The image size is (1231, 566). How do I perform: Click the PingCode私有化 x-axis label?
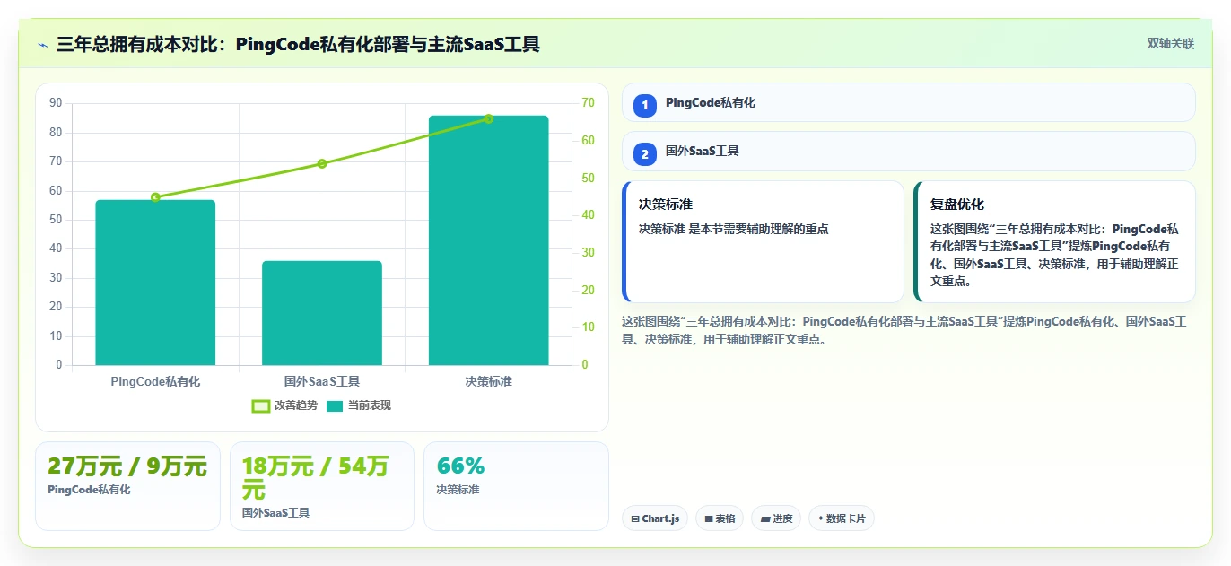(155, 381)
